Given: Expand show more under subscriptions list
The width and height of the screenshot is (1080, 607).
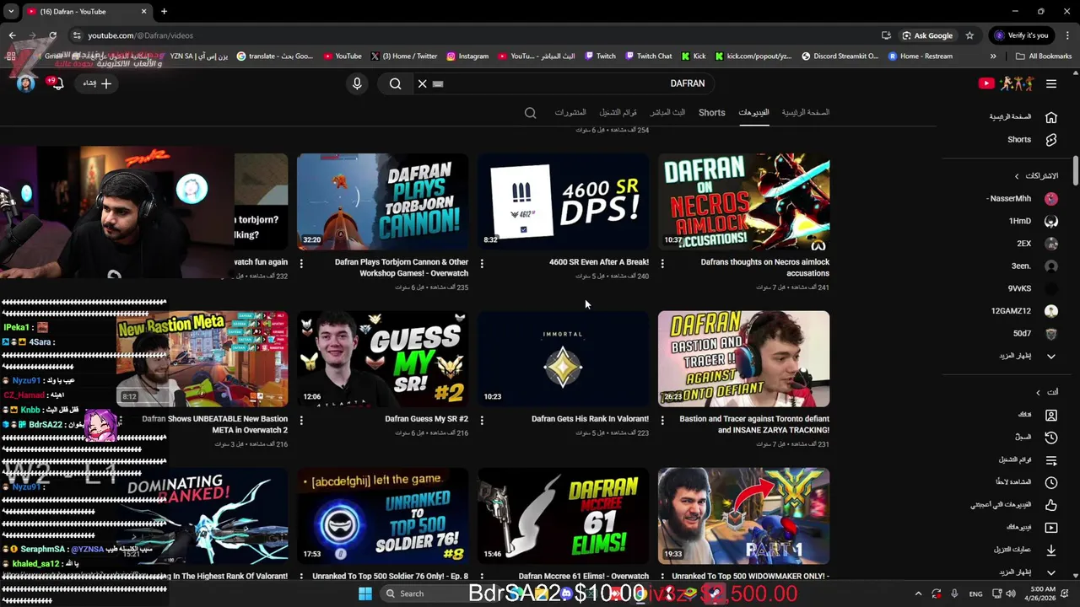Looking at the screenshot, I should coord(1027,356).
